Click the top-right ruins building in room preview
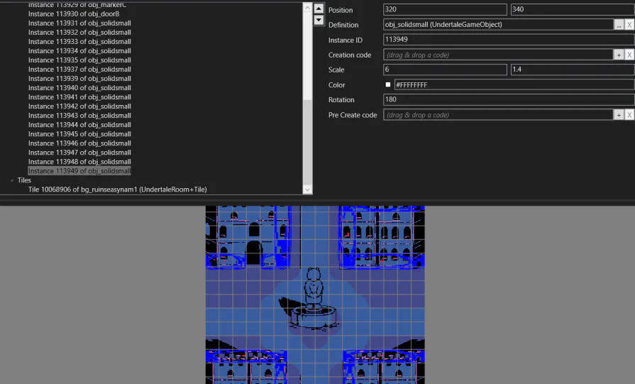The width and height of the screenshot is (635, 384). click(382, 237)
